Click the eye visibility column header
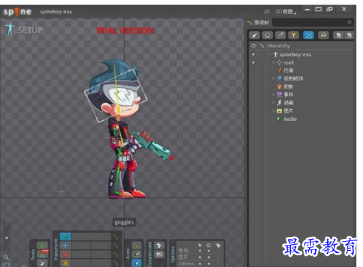 tap(253, 46)
